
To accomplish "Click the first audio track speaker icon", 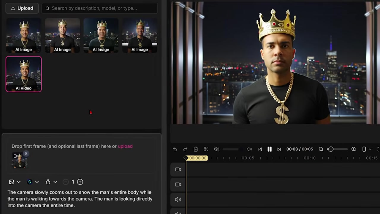I will coord(178,199).
